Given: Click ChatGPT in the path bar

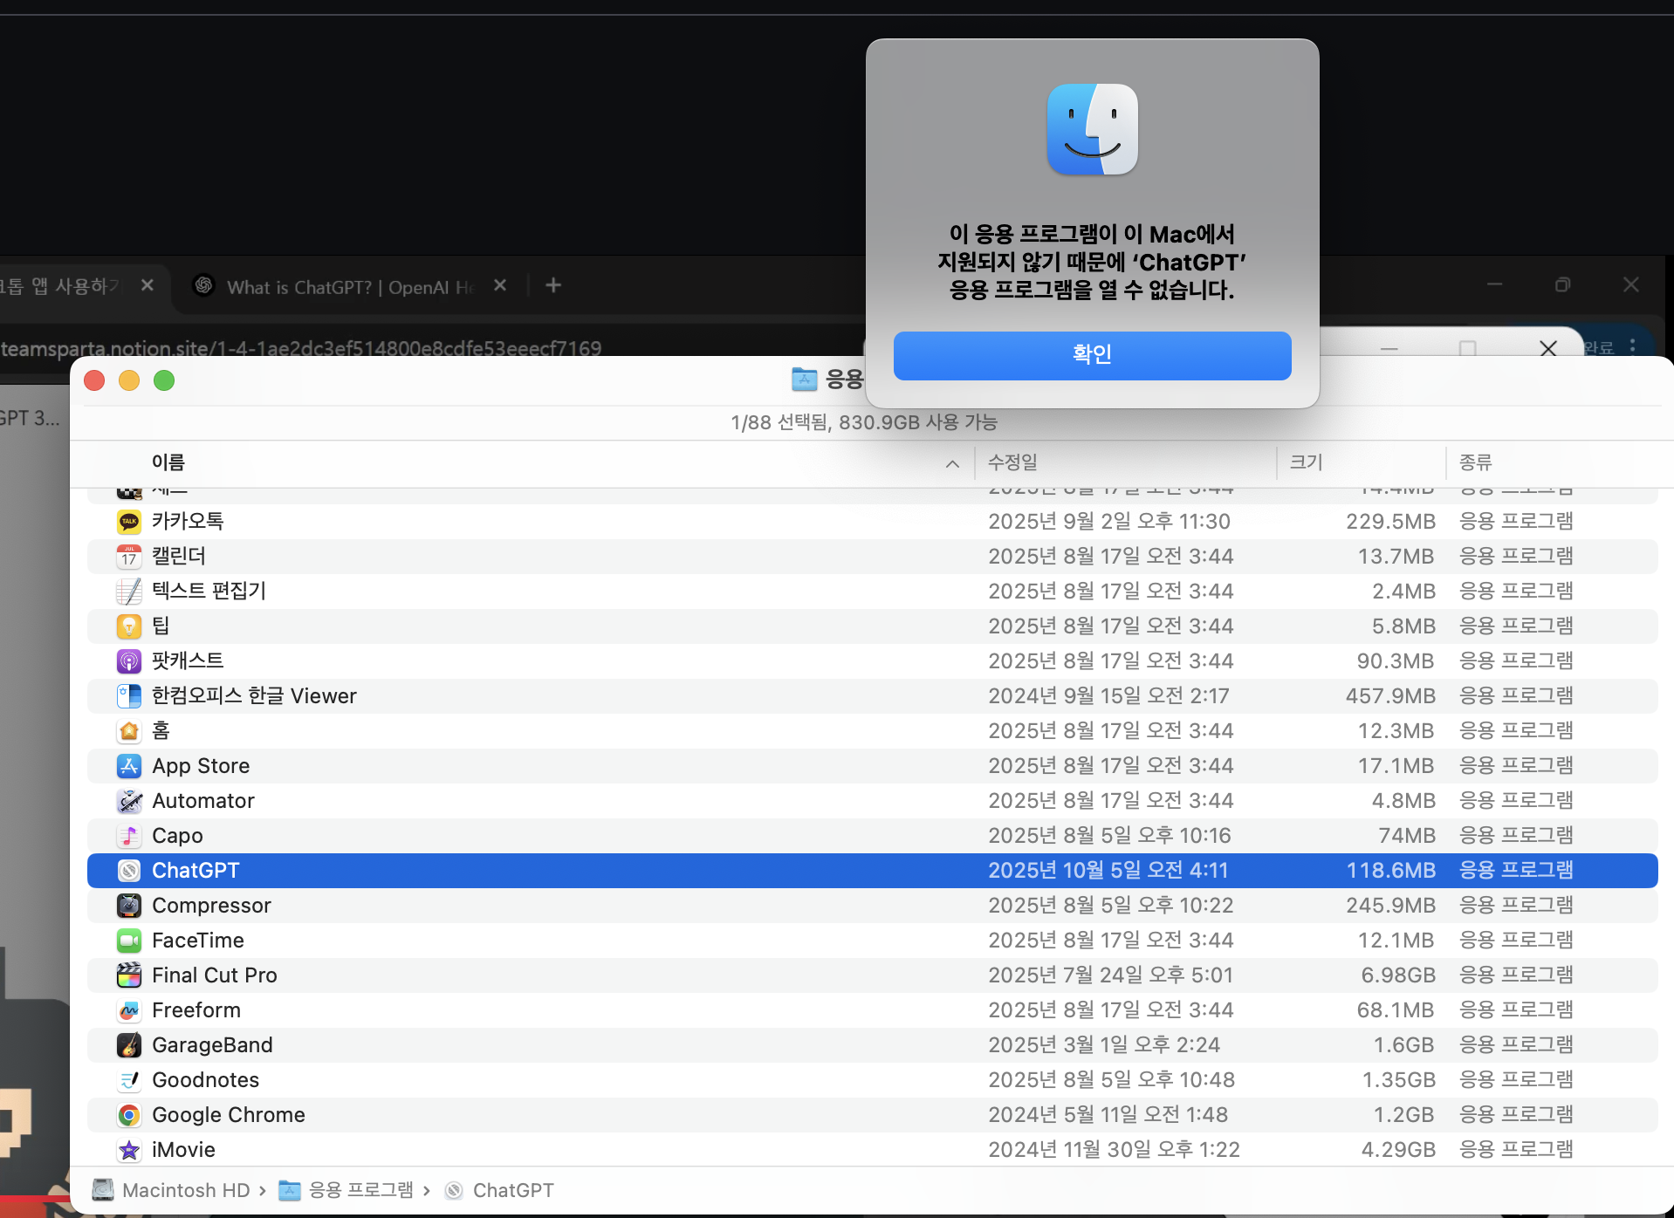Looking at the screenshot, I should 513,1190.
